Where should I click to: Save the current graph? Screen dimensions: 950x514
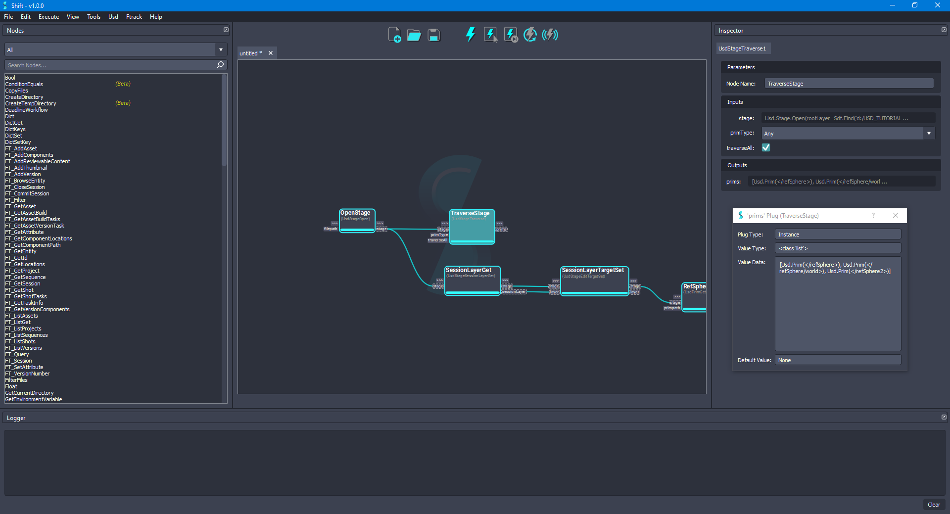point(433,35)
